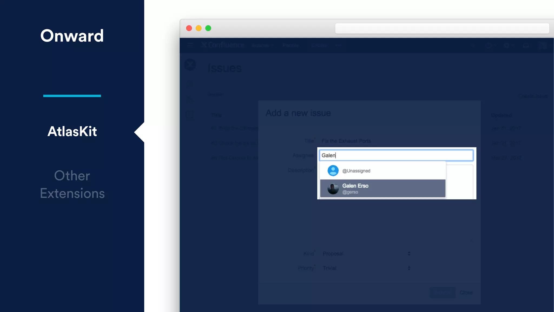Click the 'Other Extensions' slide label
Viewport: 554px width, 312px height.
[x=72, y=184]
